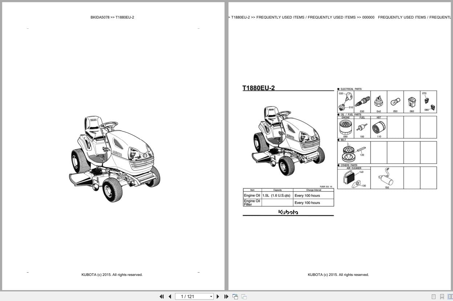Image resolution: width=453 pixels, height=301 pixels.
Task: Click the Engine Oil Filter row label
Action: pyautogui.click(x=252, y=202)
